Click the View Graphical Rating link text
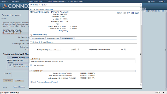167x94 pixels. 40,35
